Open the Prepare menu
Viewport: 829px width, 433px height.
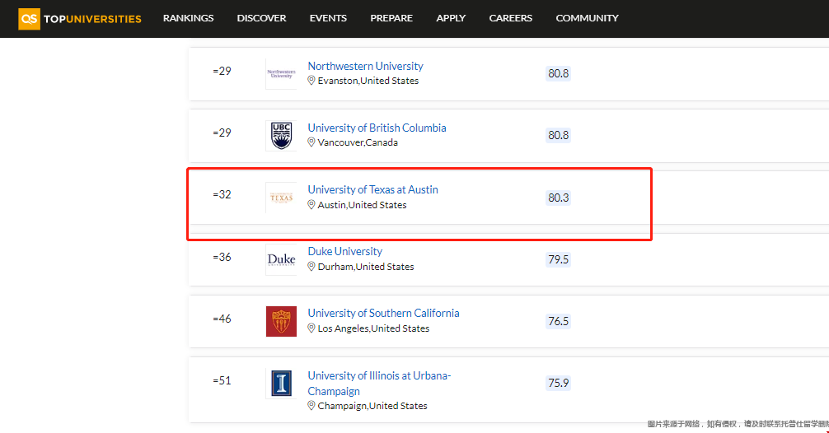pos(391,18)
